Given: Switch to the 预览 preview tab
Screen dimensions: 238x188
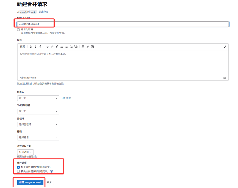Looking at the screenshot, I should click(22, 47).
